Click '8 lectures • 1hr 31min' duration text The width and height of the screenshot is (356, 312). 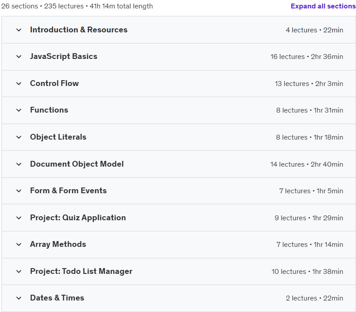pyautogui.click(x=310, y=110)
